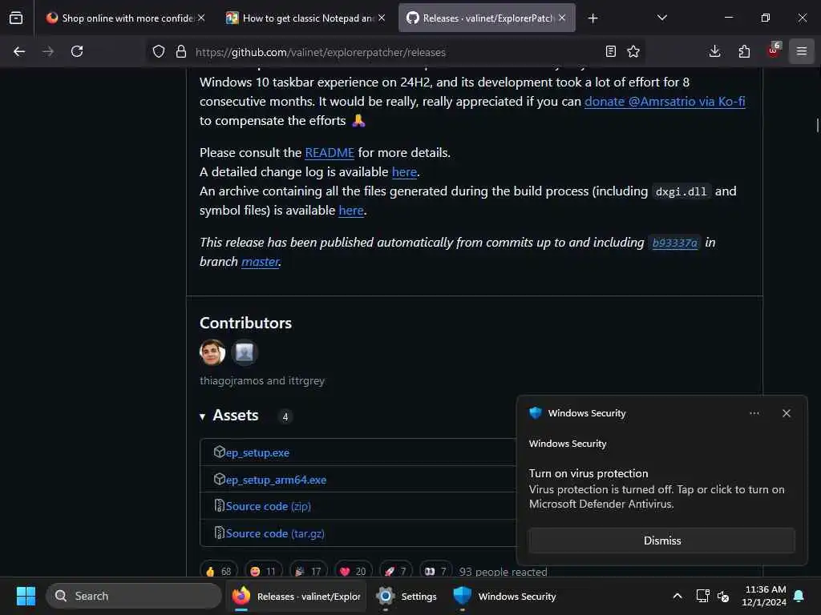Open notification center bell icon
821x615 pixels.
tap(799, 596)
